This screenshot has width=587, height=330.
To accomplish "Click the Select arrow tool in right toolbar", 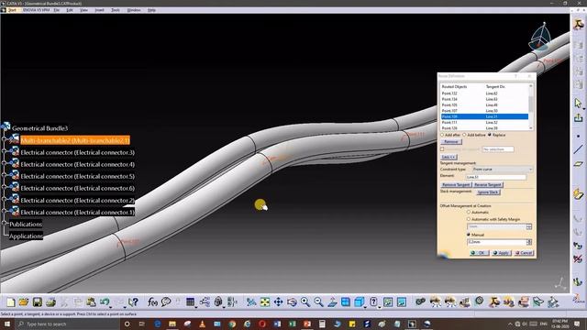I will (x=578, y=103).
